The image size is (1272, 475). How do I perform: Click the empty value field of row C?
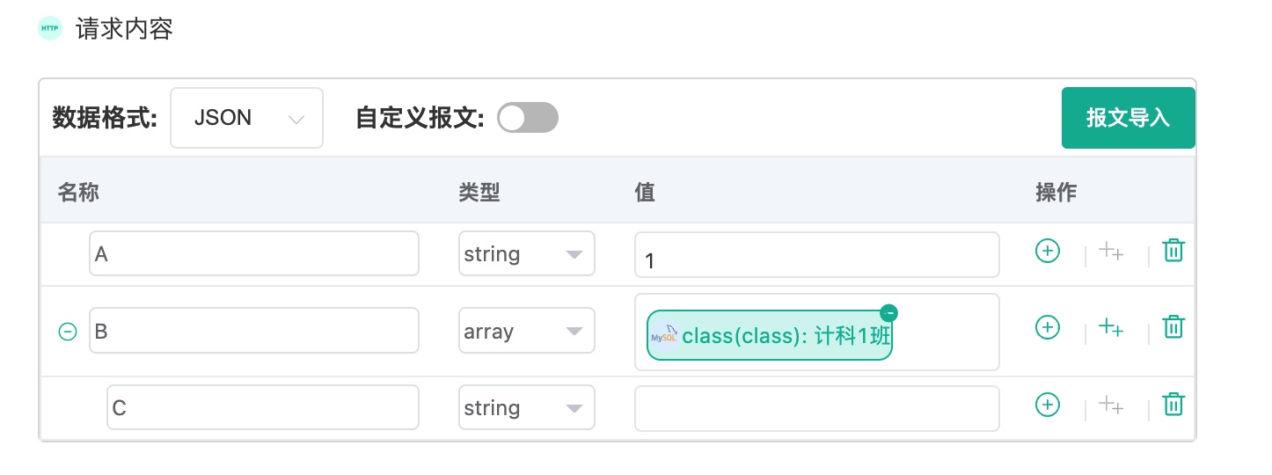point(816,408)
